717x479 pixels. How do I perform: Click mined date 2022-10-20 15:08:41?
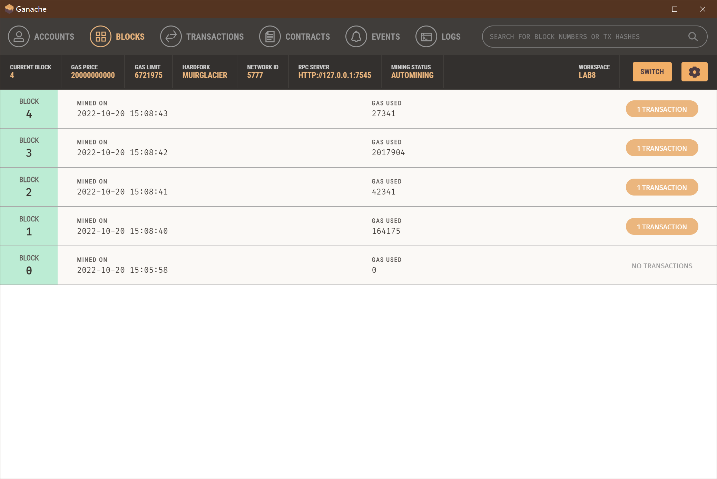(122, 192)
